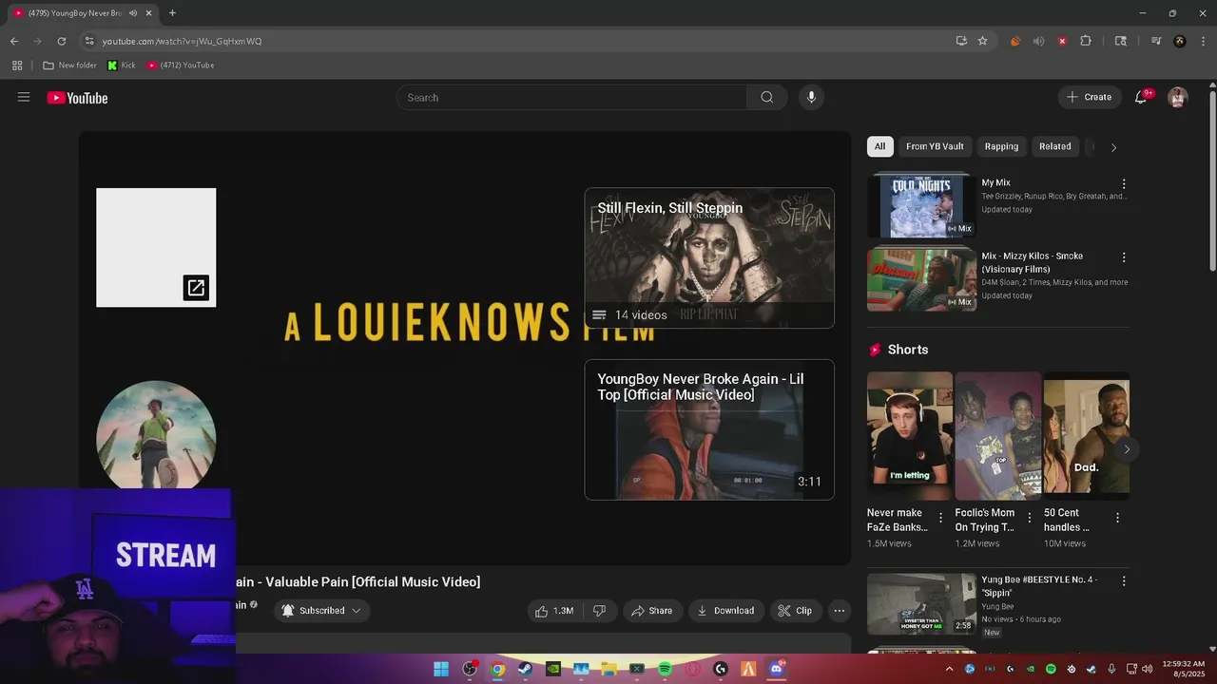Viewport: 1217px width, 684px height.
Task: Open Discord from the taskbar
Action: 776,669
